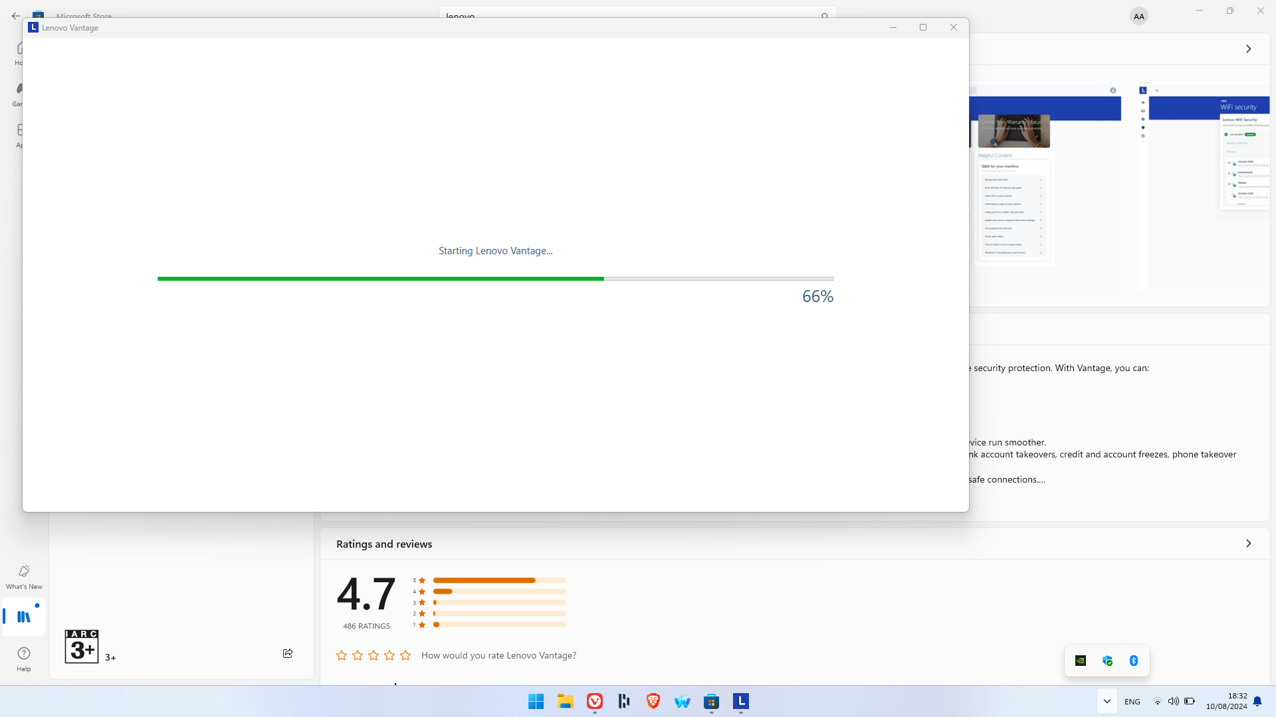Rate Lenovo Vantage five stars

click(x=405, y=656)
